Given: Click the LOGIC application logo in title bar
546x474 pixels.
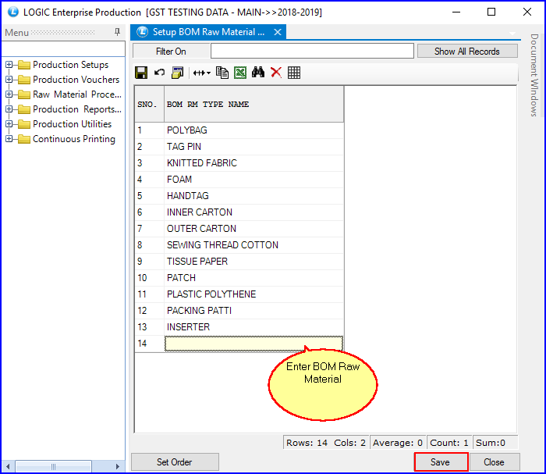Looking at the screenshot, I should point(13,12).
